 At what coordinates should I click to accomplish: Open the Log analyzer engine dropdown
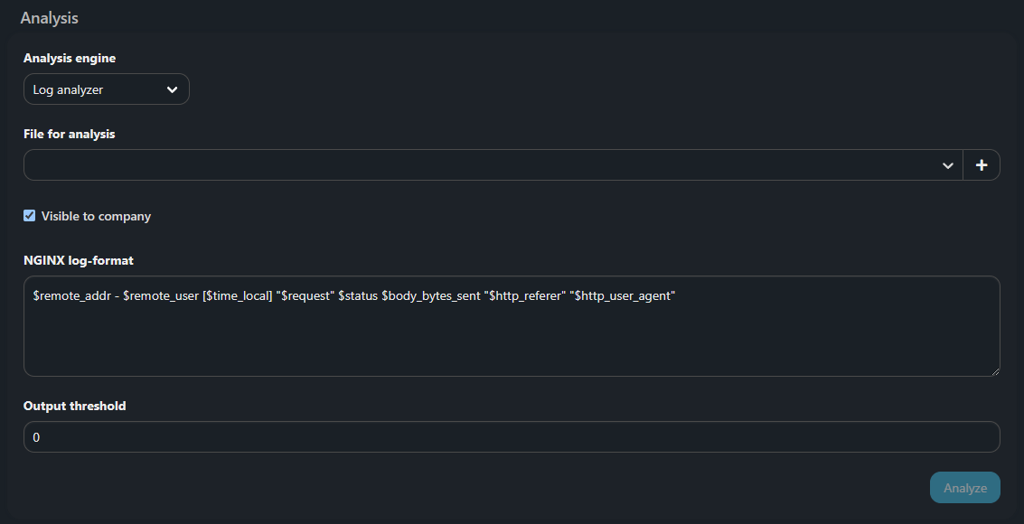click(106, 89)
